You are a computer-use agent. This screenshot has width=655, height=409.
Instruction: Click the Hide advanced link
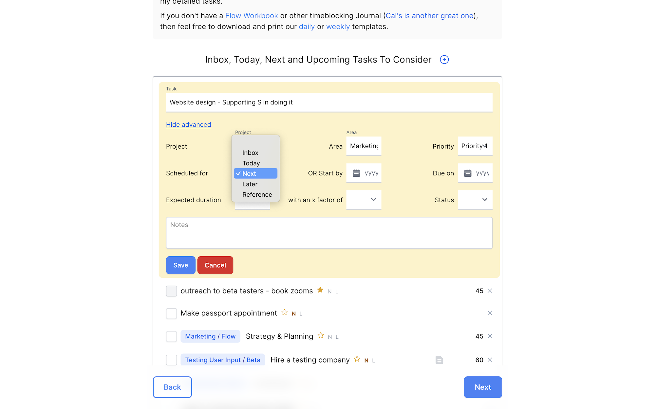(188, 125)
